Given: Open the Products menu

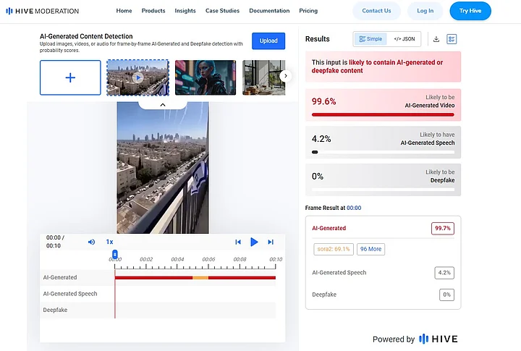Looking at the screenshot, I should 153,11.
